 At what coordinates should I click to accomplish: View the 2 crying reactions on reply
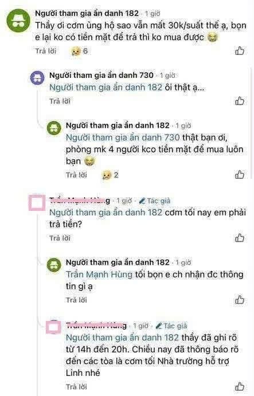pos(110,175)
